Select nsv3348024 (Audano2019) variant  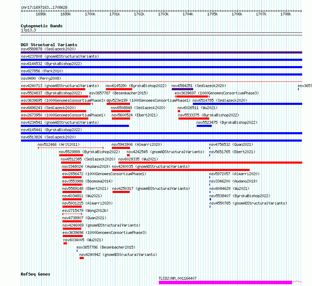click(x=86, y=166)
